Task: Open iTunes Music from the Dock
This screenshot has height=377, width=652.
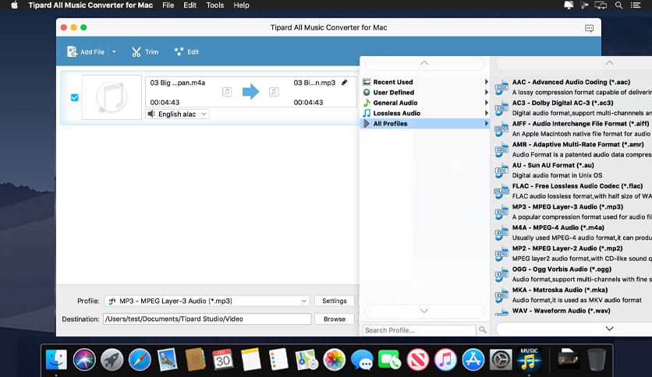Action: [445, 359]
